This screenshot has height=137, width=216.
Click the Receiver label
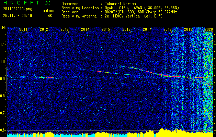[70, 12]
